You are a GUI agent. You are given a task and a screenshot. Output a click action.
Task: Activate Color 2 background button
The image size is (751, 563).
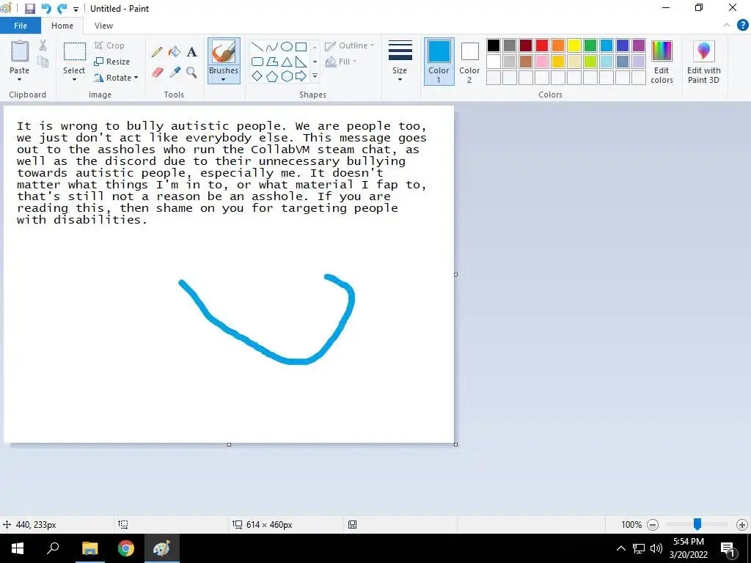click(x=469, y=62)
